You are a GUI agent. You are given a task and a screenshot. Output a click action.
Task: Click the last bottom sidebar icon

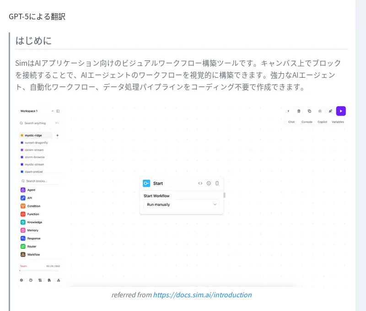tap(59, 280)
